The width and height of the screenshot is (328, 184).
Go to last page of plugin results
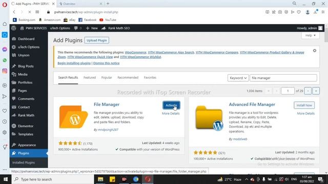tap(316, 91)
